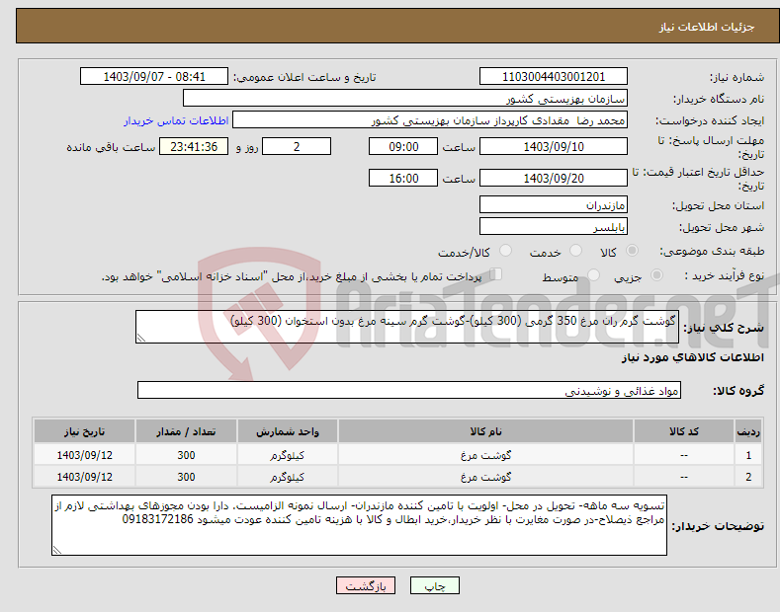Select the کالا/خدمت radio button

[505, 251]
